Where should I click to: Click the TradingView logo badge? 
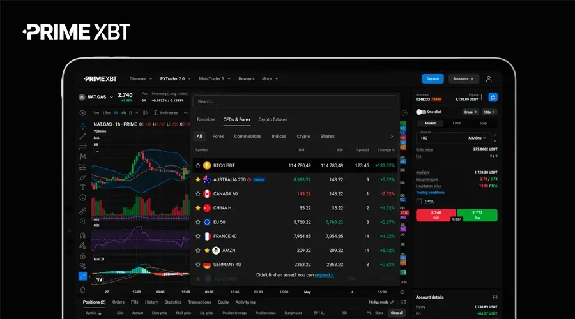[x=99, y=280]
